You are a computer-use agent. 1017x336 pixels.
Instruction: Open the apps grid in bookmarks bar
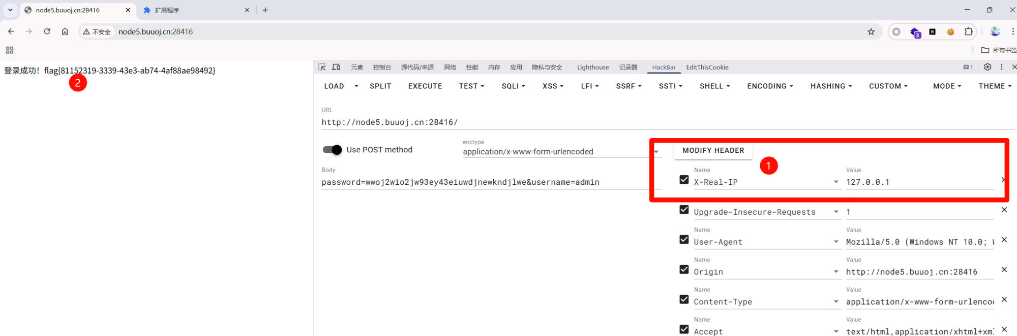[x=10, y=50]
